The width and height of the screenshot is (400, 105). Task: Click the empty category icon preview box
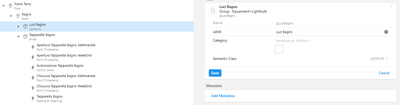[x=279, y=49]
